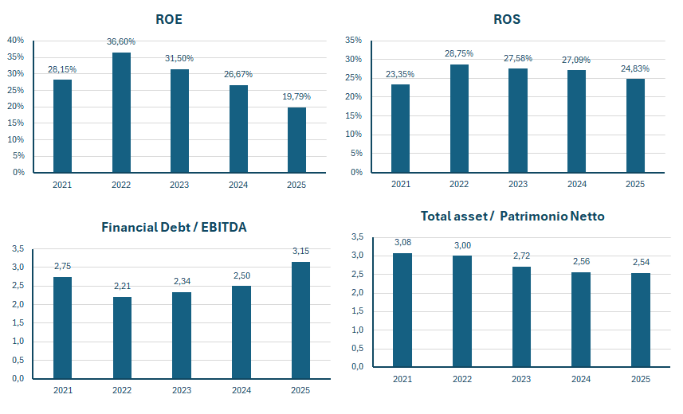
Task: Click the 2,50 data label
Action: (x=241, y=275)
